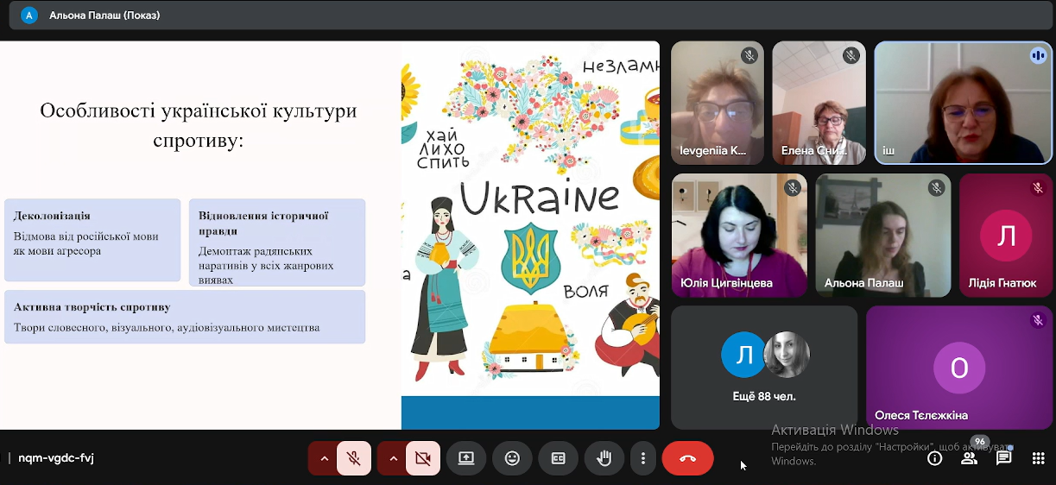Select Олеся Тєлєжкіна's participant tile

[x=959, y=367]
